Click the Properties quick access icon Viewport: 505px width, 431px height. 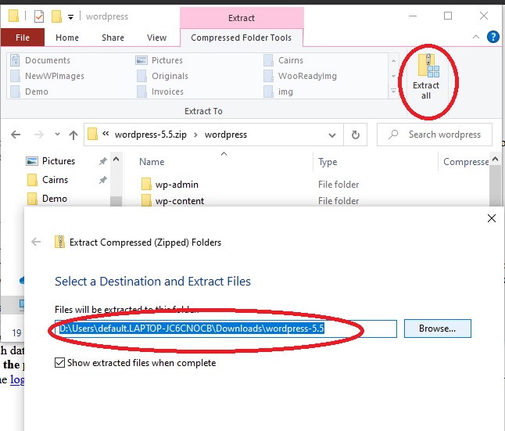[39, 16]
